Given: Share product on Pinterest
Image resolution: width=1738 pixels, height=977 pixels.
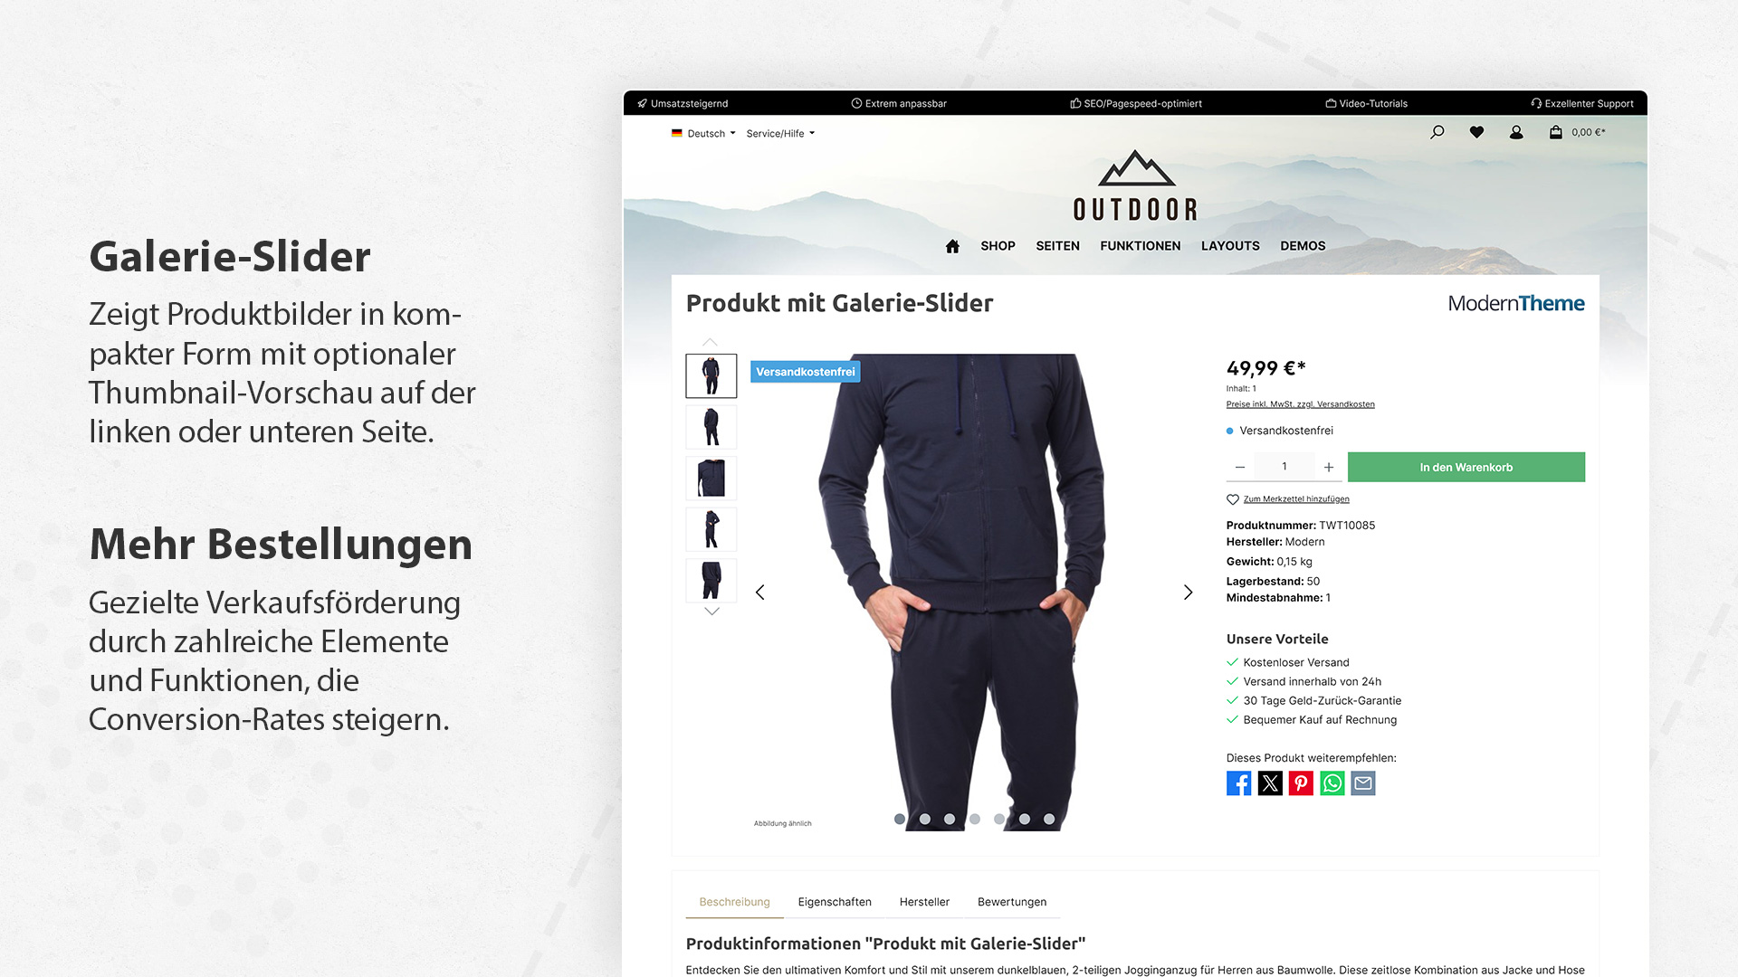Looking at the screenshot, I should tap(1301, 783).
